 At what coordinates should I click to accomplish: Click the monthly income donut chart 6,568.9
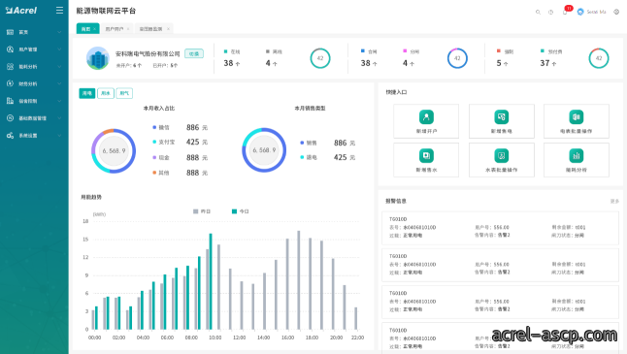(x=114, y=150)
